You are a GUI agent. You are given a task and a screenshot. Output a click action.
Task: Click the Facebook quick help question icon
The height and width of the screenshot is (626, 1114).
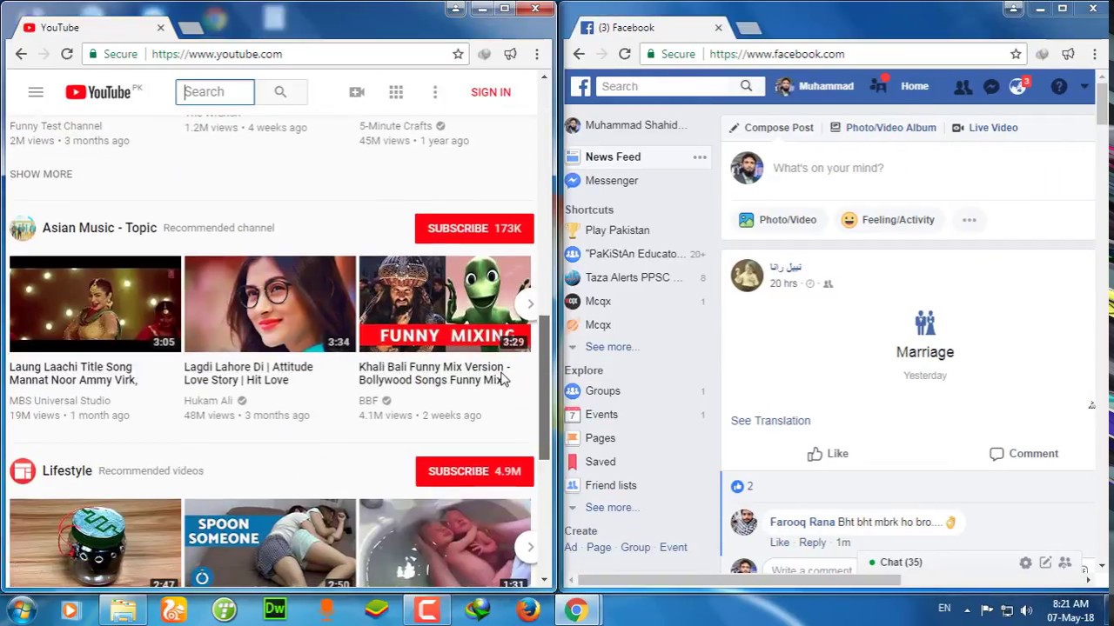pos(1058,86)
